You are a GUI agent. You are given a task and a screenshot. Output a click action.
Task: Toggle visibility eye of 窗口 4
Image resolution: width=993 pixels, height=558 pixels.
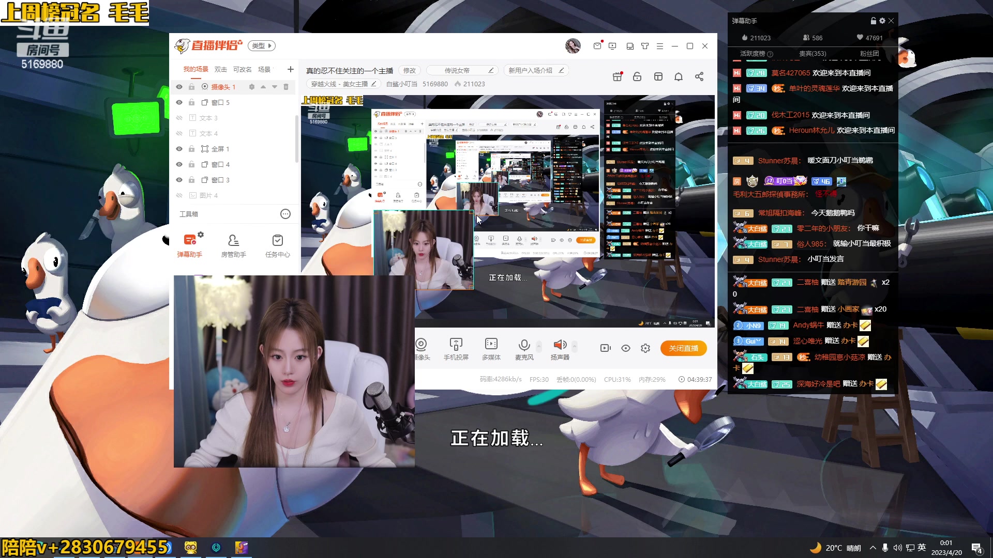179,164
